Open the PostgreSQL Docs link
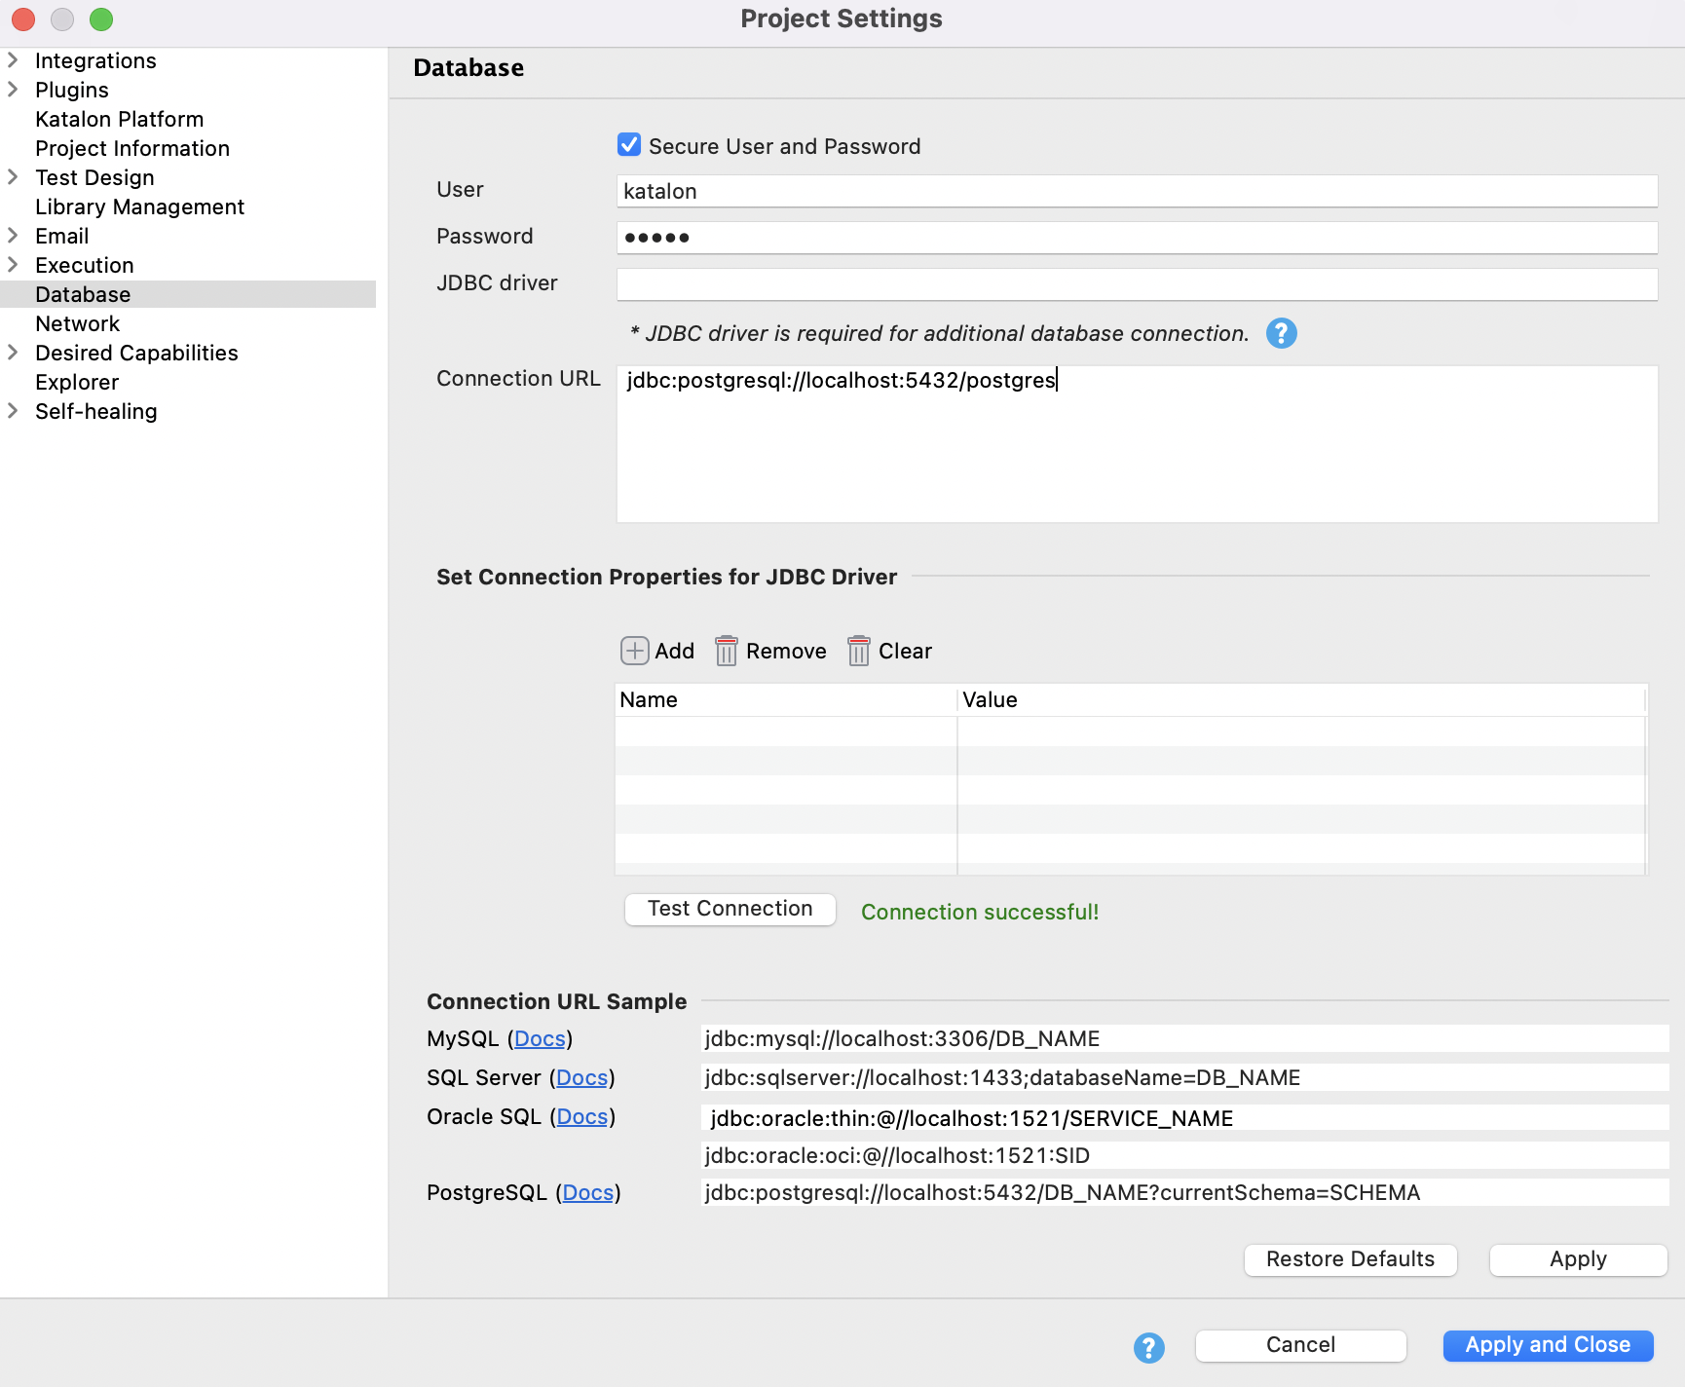Image resolution: width=1685 pixels, height=1387 pixels. point(587,1192)
